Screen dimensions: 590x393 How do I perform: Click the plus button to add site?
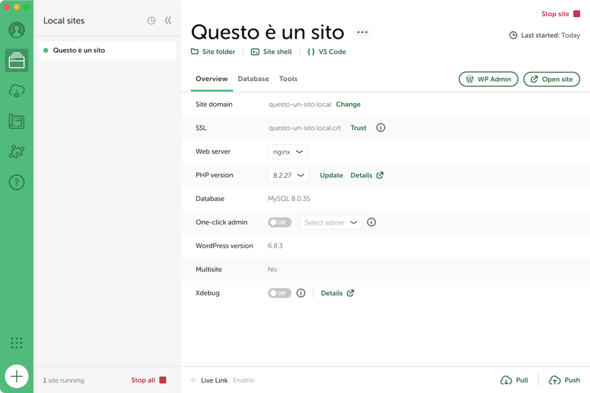pyautogui.click(x=17, y=377)
